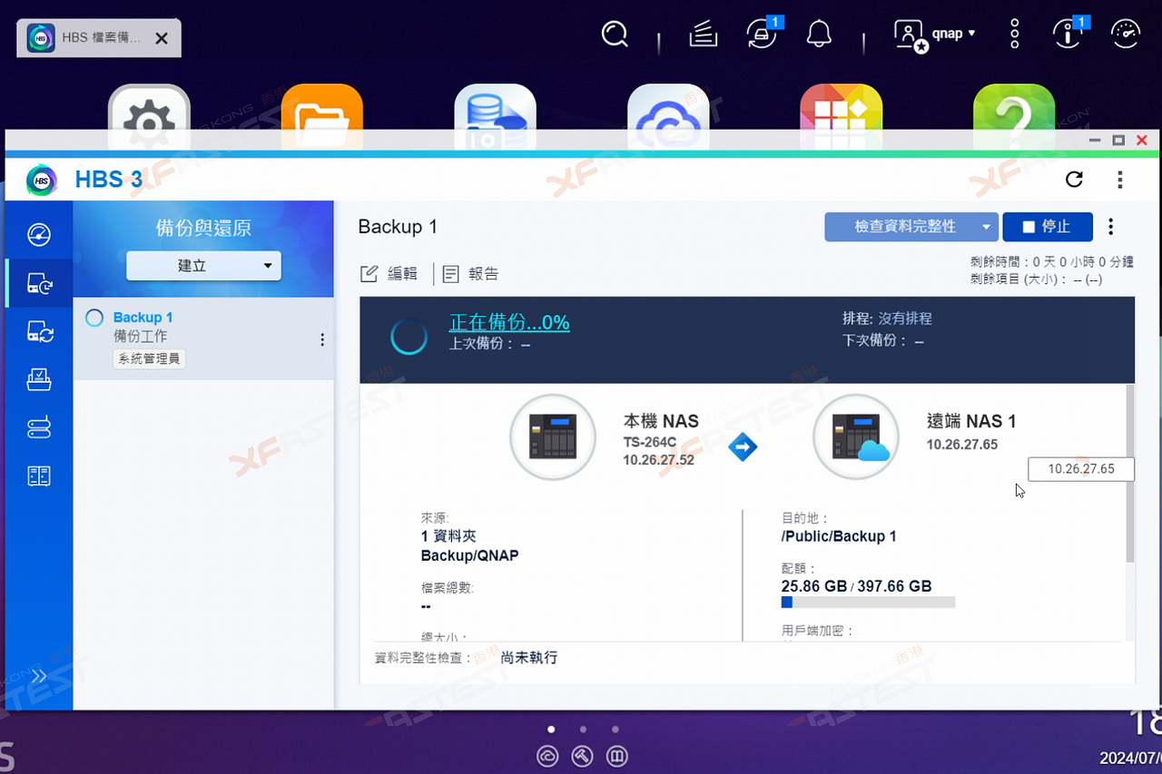This screenshot has height=774, width=1162.
Task: Open the background tasks icon
Action: pos(704,34)
